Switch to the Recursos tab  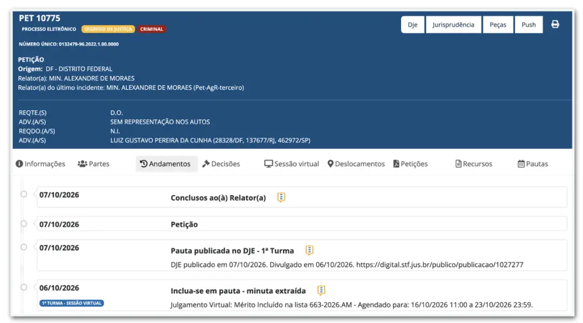click(x=474, y=164)
